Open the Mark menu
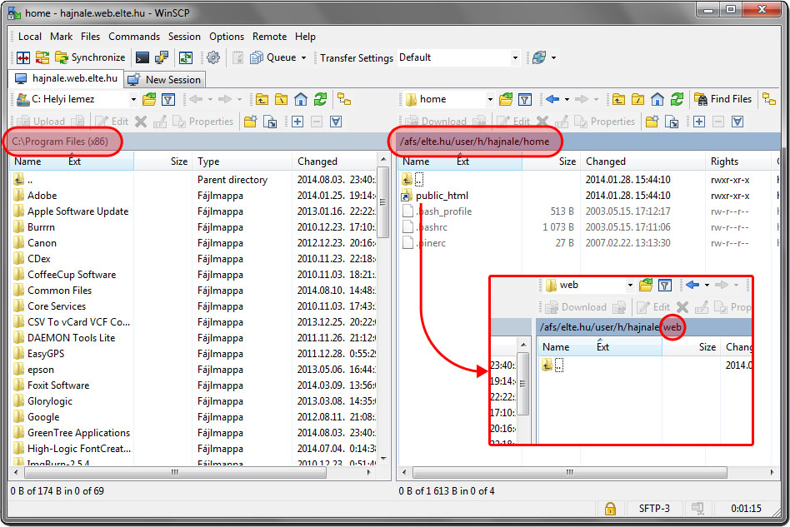 (61, 37)
